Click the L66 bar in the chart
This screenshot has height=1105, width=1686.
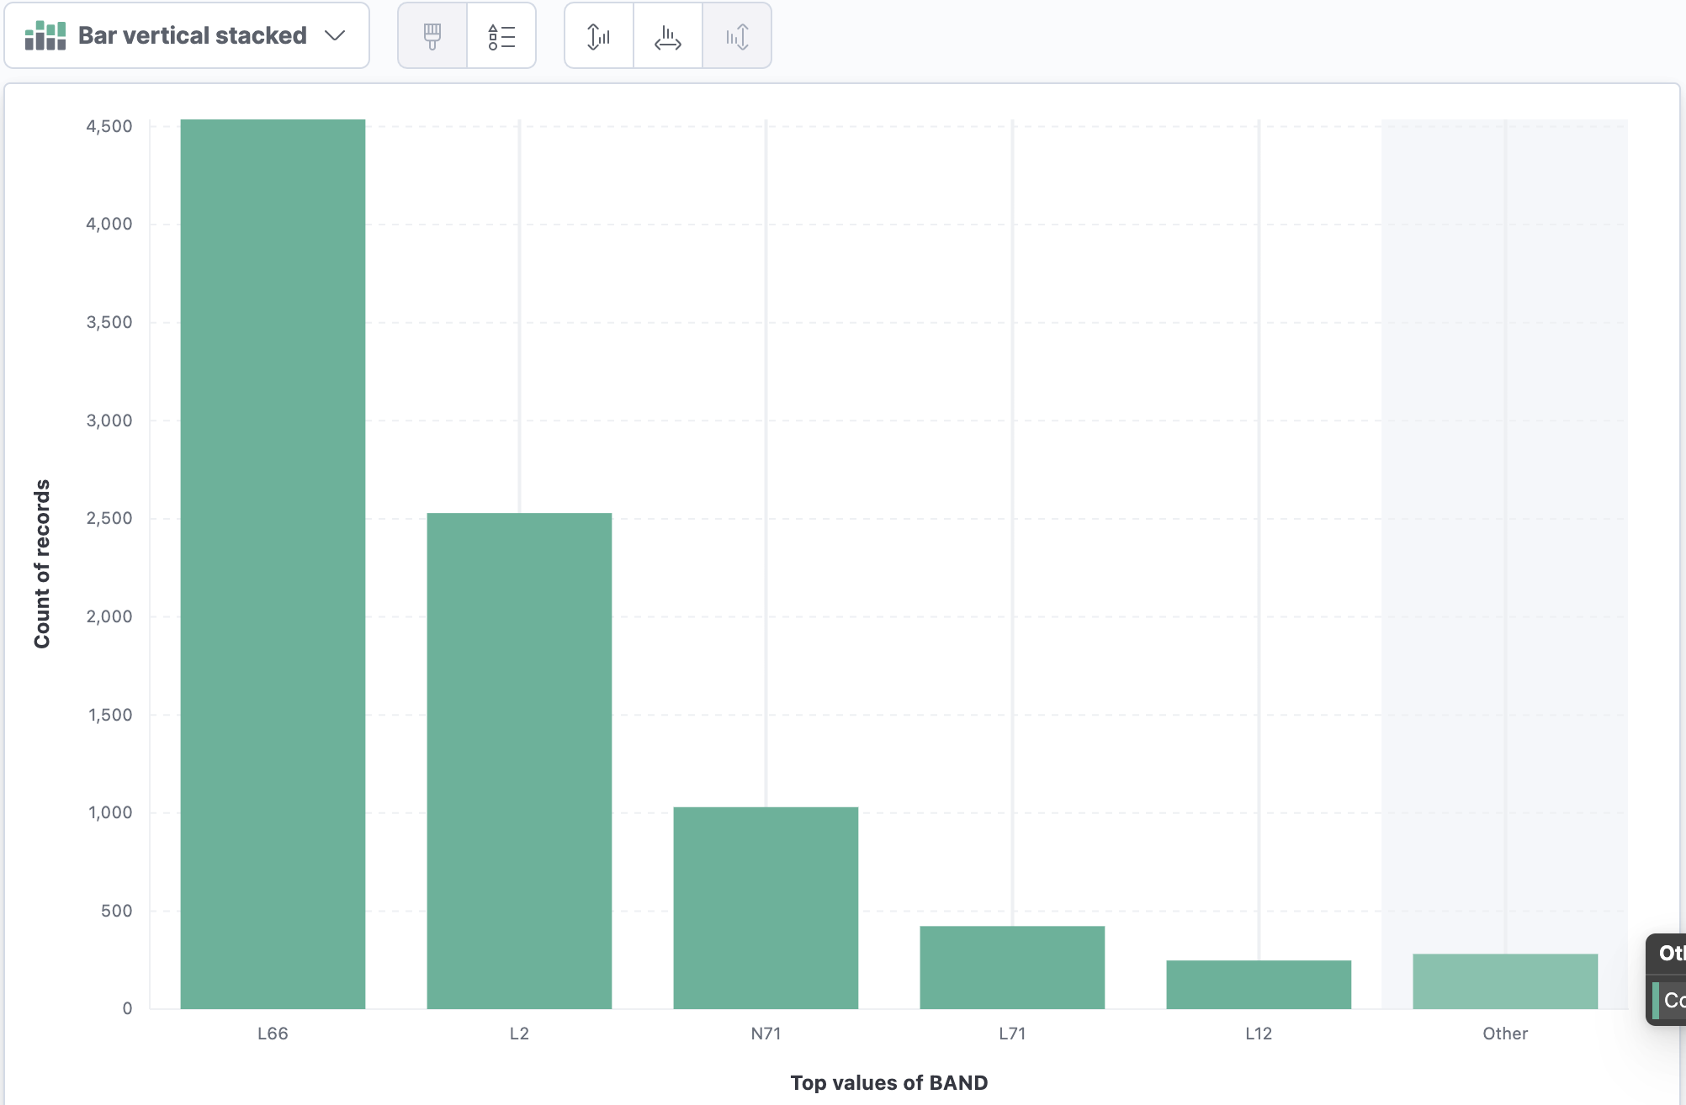point(273,563)
